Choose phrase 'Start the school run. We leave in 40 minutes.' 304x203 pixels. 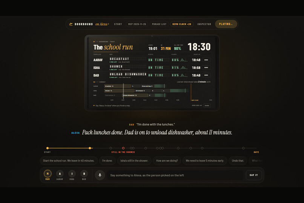(69, 161)
